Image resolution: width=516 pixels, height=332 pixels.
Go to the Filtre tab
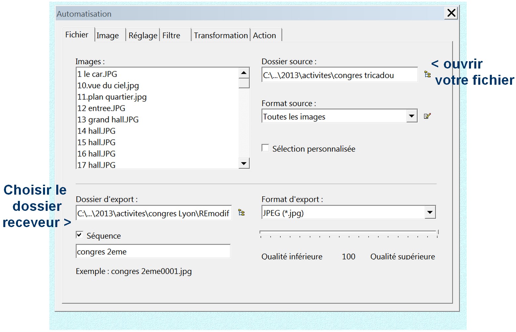(171, 35)
